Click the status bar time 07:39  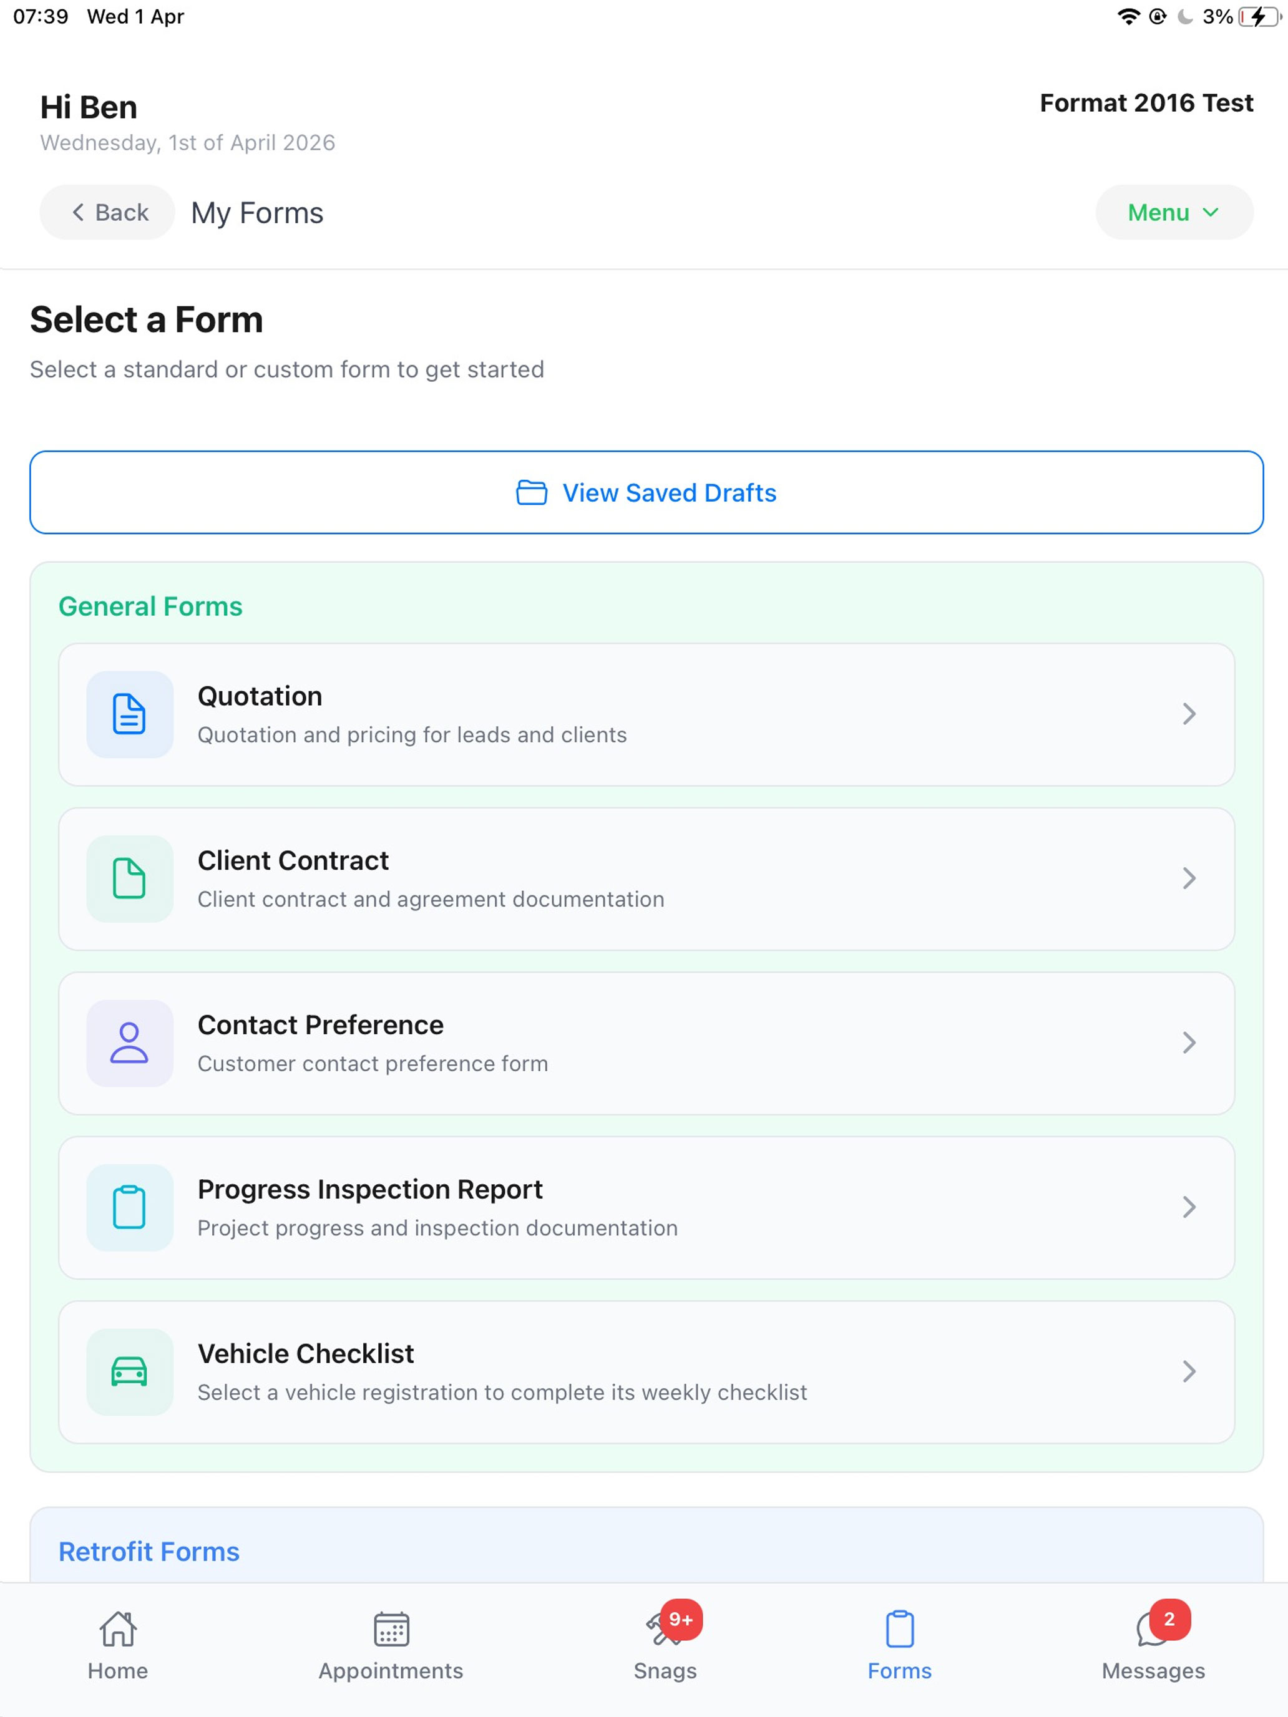[x=41, y=16]
